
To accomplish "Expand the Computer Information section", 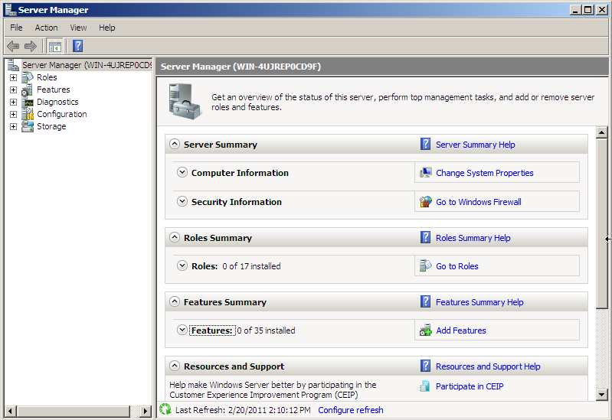I will [182, 172].
